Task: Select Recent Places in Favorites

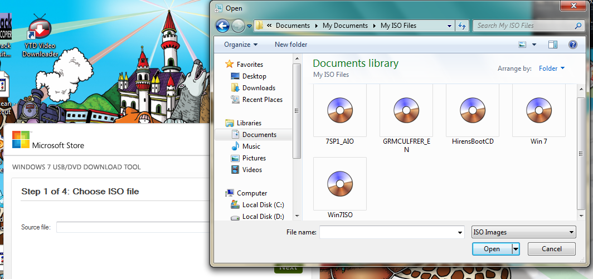Action: (262, 100)
